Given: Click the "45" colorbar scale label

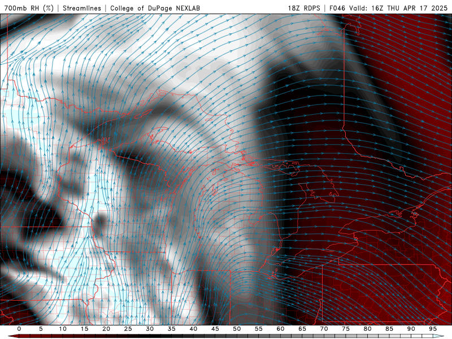Looking at the screenshot, I should 215,329.
